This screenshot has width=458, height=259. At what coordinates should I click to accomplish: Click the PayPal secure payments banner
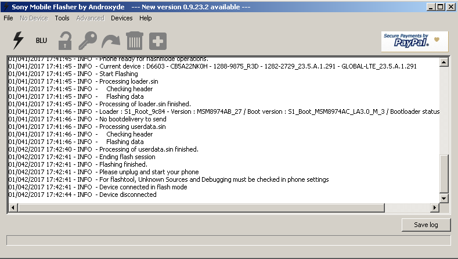[414, 41]
